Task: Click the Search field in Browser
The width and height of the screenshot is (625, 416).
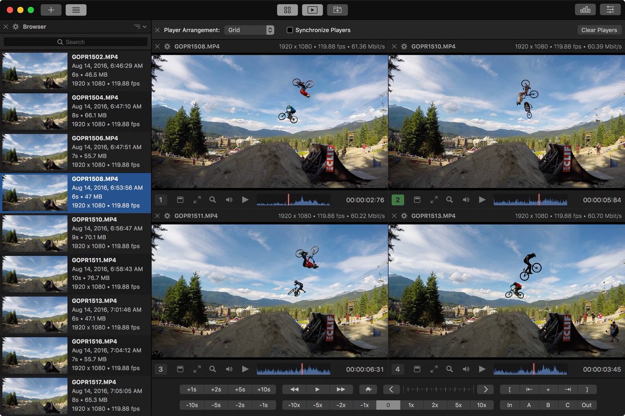Action: (x=76, y=42)
